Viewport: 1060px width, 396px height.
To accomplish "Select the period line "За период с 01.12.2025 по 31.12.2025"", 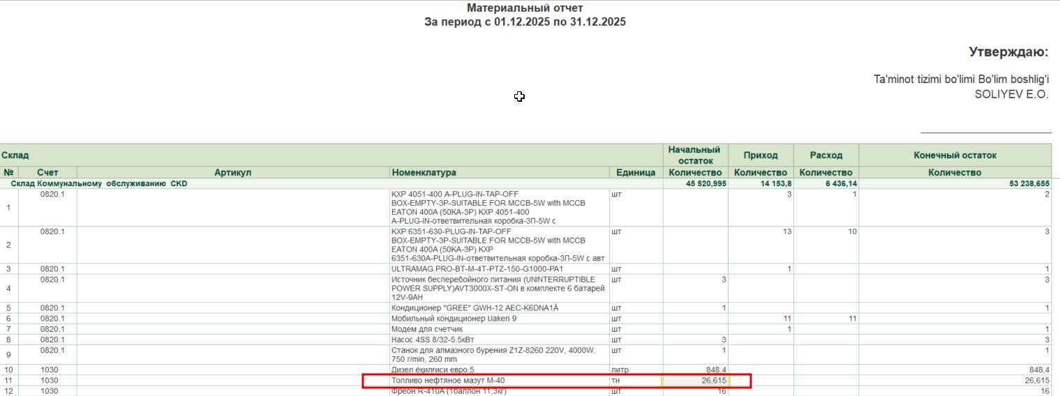I will [x=525, y=22].
